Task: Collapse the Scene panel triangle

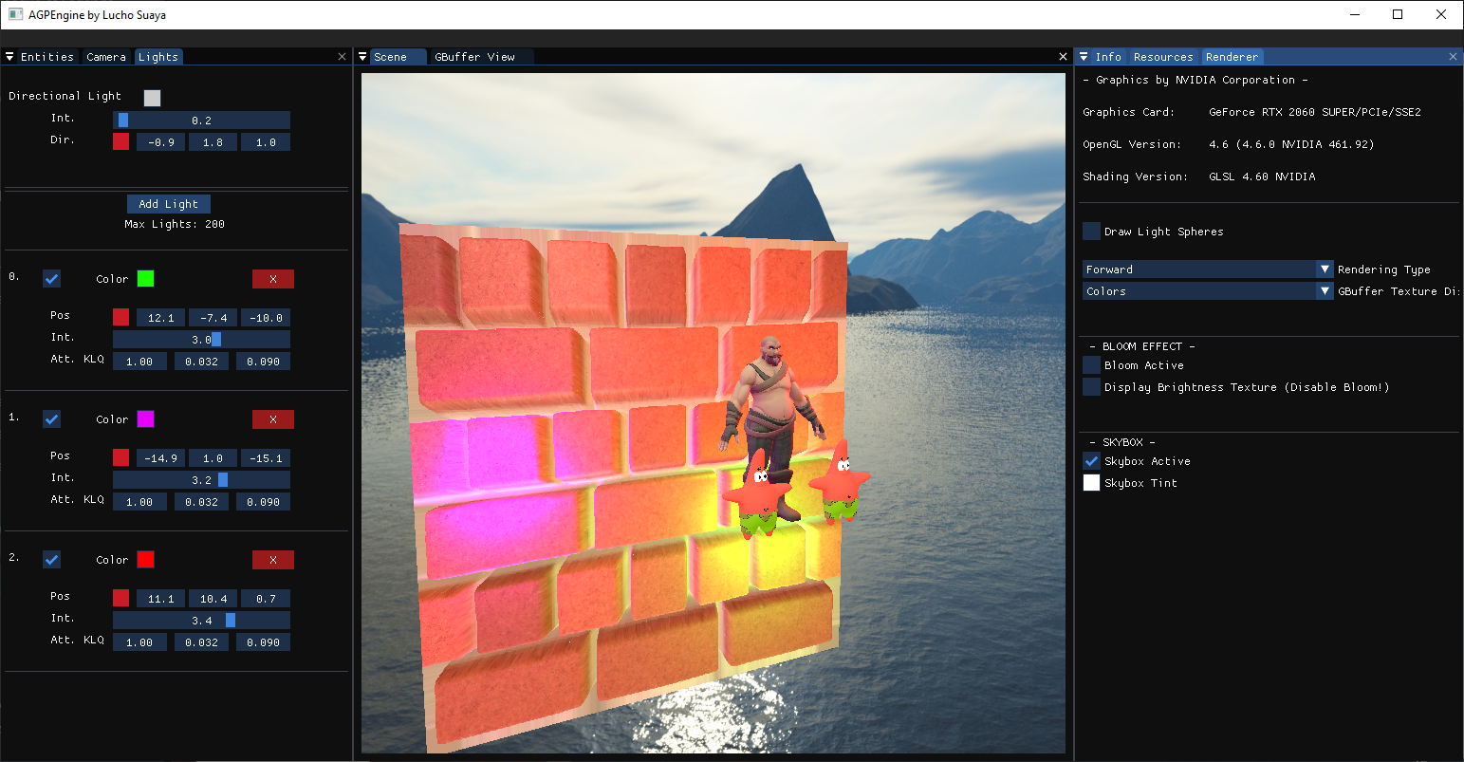Action: click(x=362, y=57)
